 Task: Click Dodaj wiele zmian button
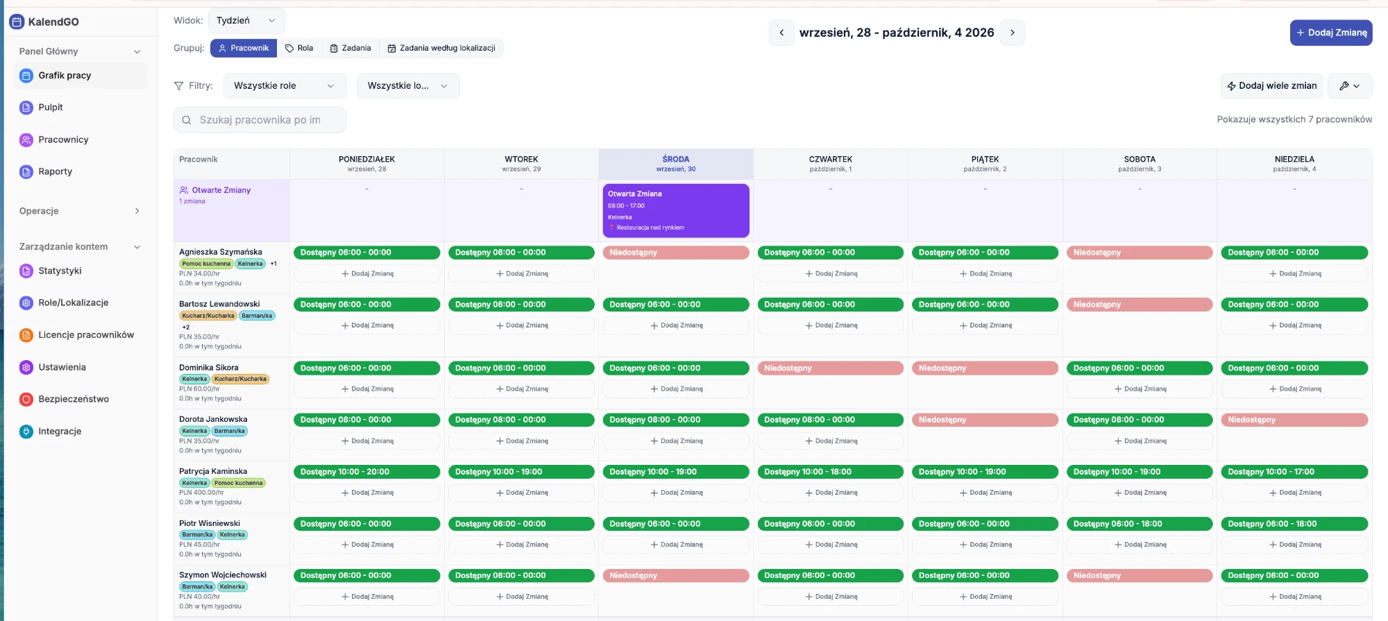(1271, 86)
